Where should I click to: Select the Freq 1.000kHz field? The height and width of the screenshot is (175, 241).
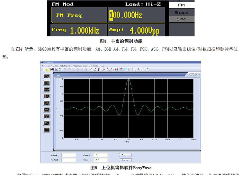point(75,31)
